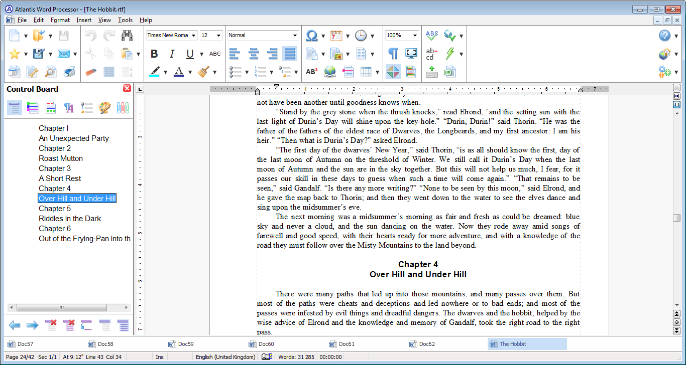
Task: Expand the numbered list dropdown arrow
Action: 271,72
